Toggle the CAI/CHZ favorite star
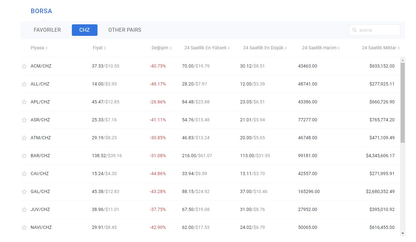 click(24, 173)
